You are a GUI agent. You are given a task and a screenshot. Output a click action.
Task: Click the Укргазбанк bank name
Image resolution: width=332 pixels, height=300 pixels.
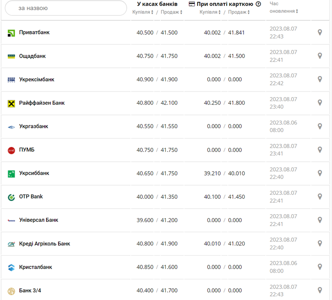tap(33, 126)
